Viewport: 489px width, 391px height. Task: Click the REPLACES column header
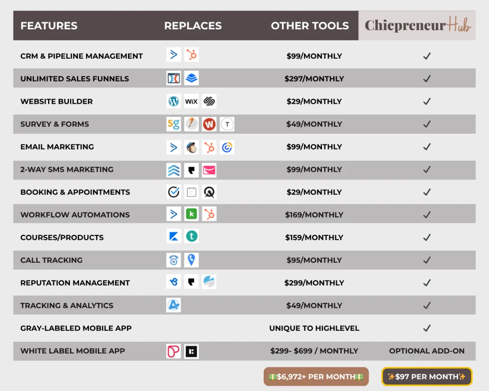(193, 26)
